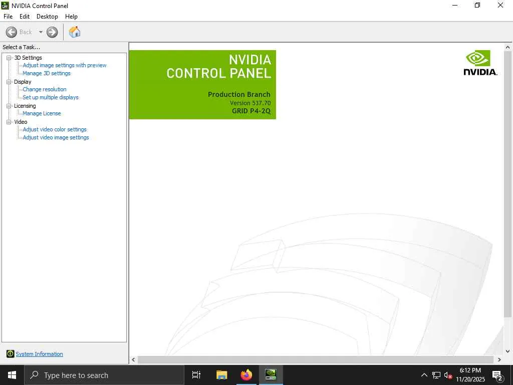Open Manage 3D settings
Image resolution: width=513 pixels, height=385 pixels.
[47, 73]
